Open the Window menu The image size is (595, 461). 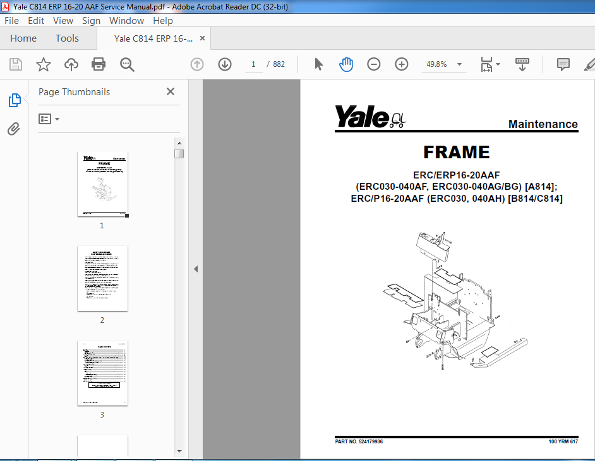click(x=126, y=21)
